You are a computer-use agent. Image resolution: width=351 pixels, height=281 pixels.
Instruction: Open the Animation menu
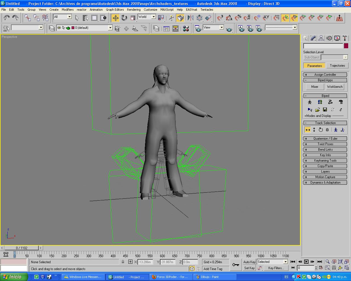96,10
